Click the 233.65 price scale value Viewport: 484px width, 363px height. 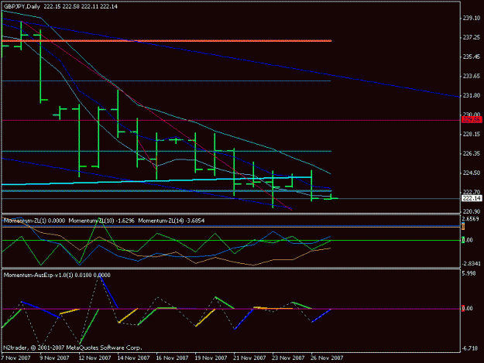(x=472, y=76)
